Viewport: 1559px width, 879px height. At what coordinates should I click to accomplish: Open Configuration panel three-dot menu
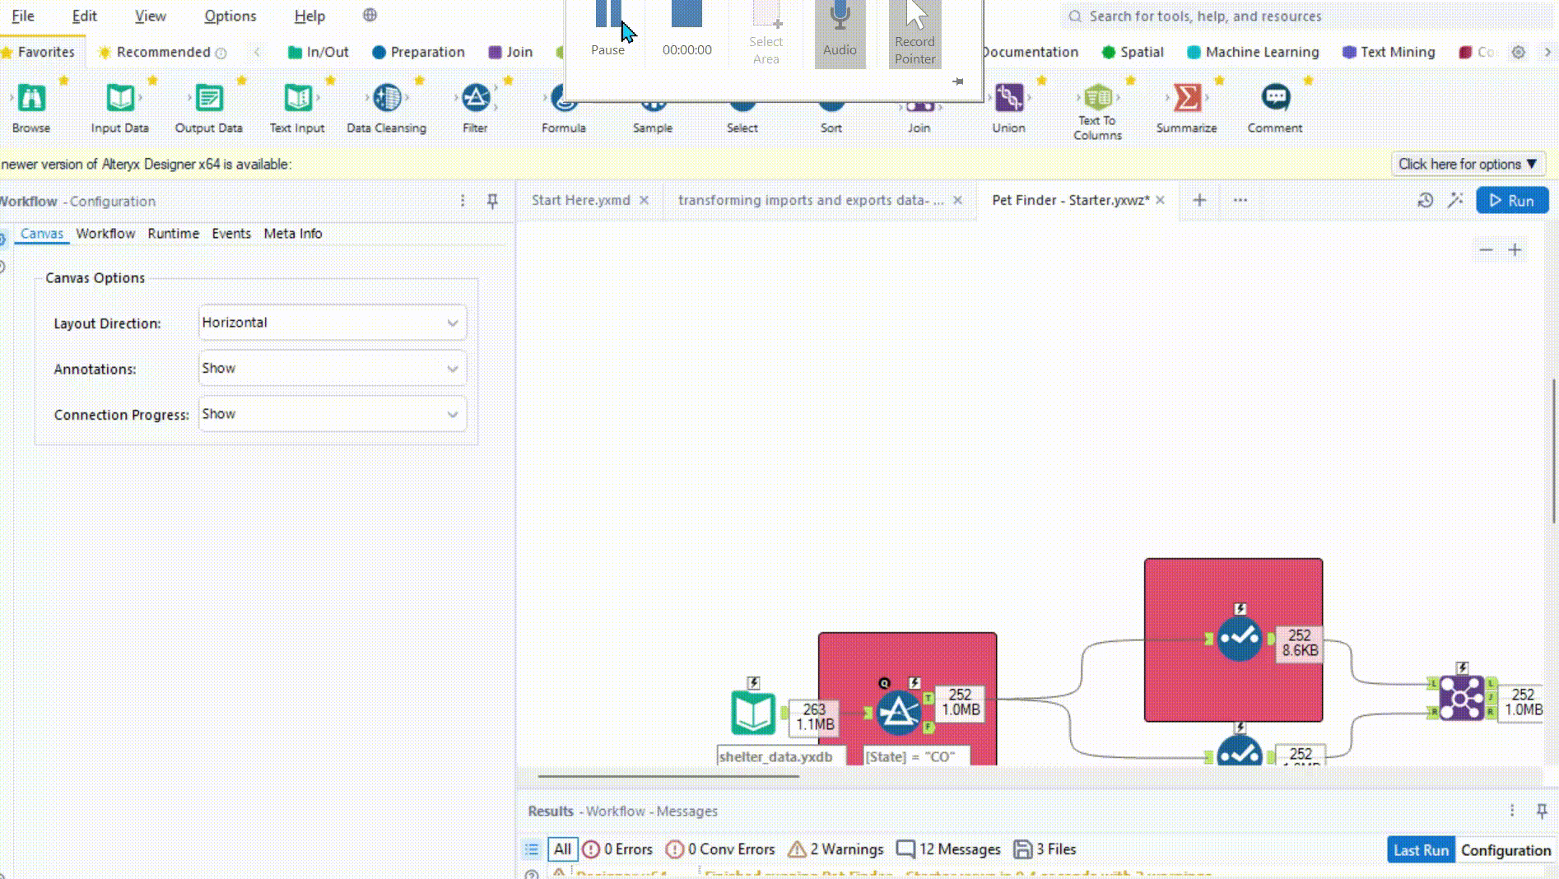pyautogui.click(x=463, y=201)
